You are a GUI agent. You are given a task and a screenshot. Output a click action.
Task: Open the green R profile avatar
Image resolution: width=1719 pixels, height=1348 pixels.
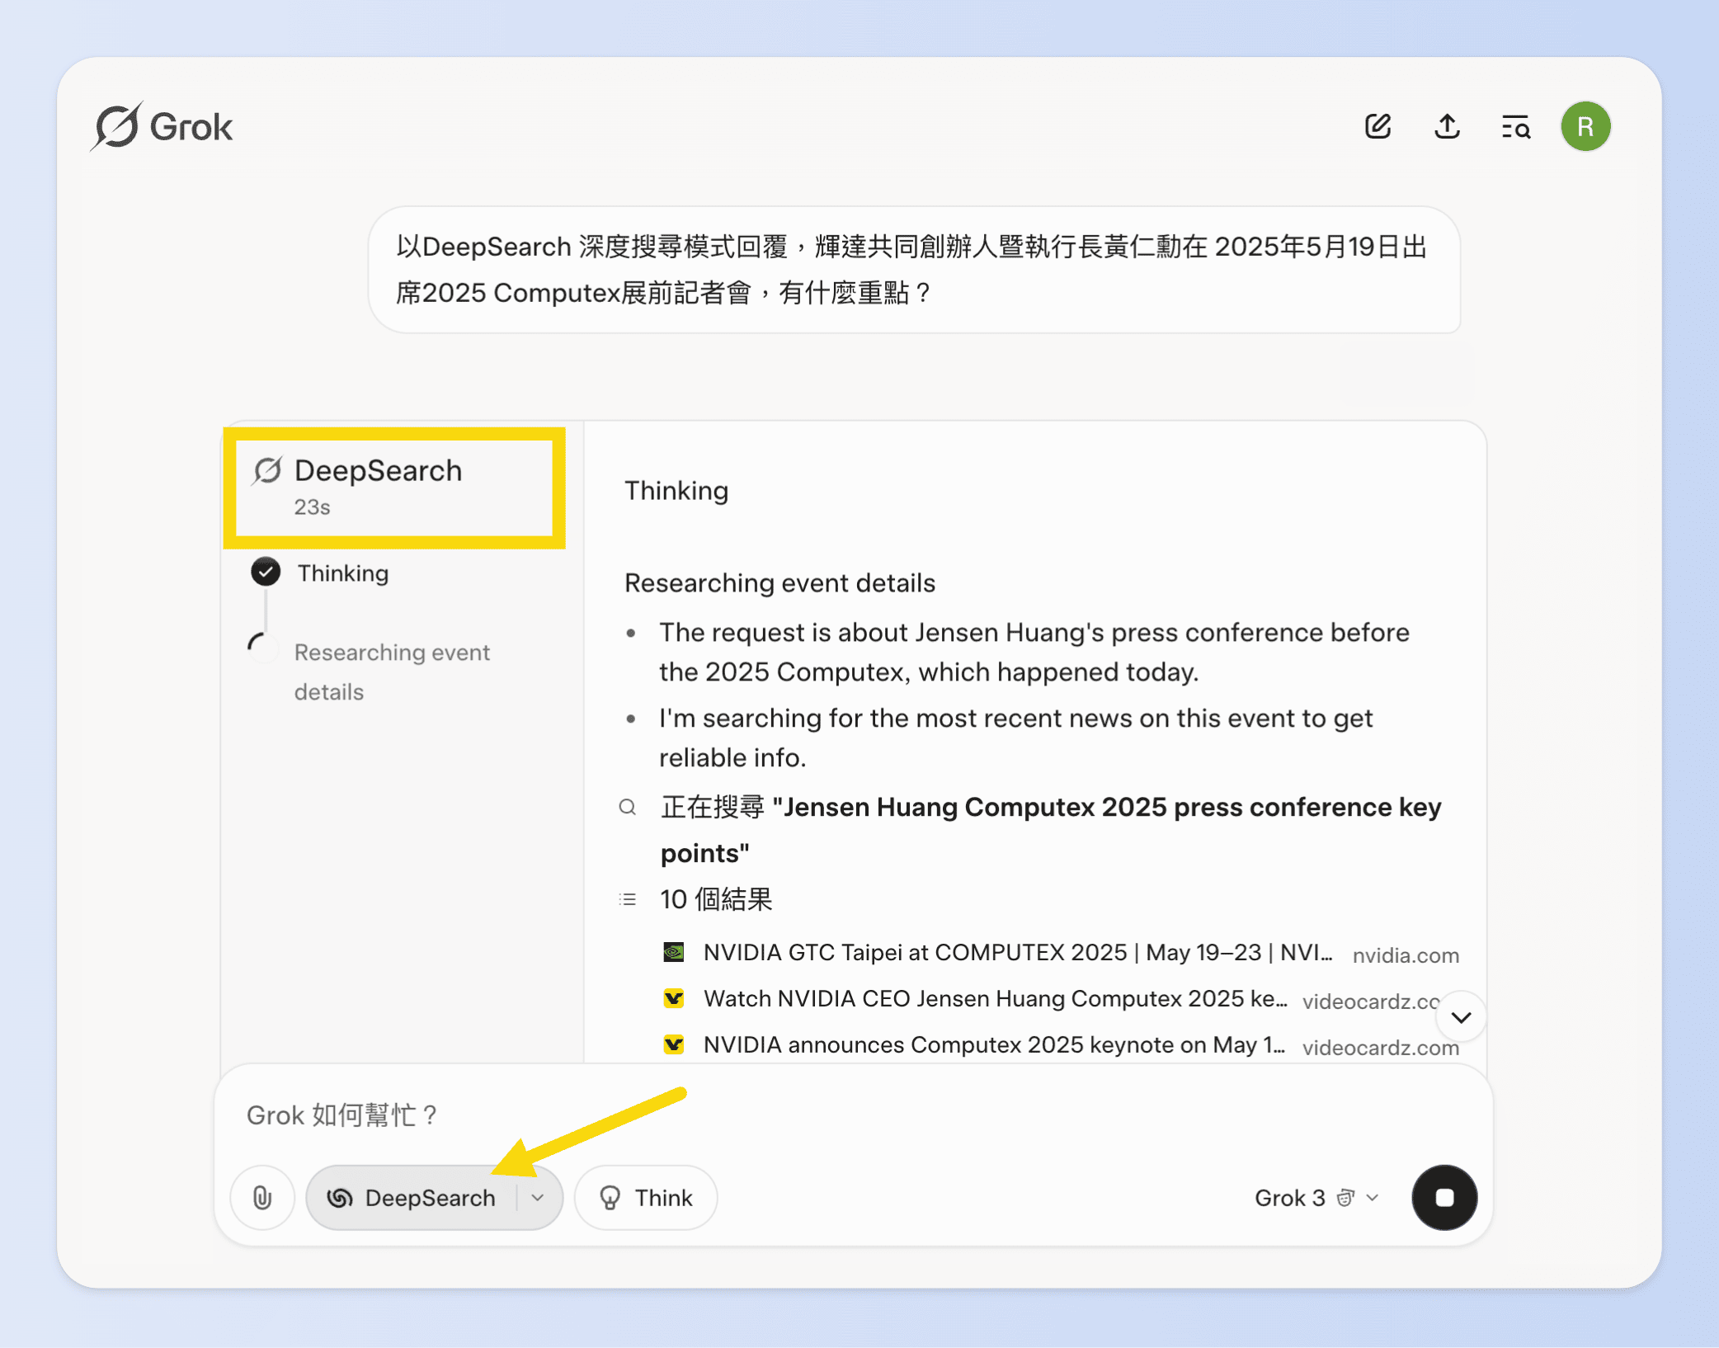pos(1586,126)
